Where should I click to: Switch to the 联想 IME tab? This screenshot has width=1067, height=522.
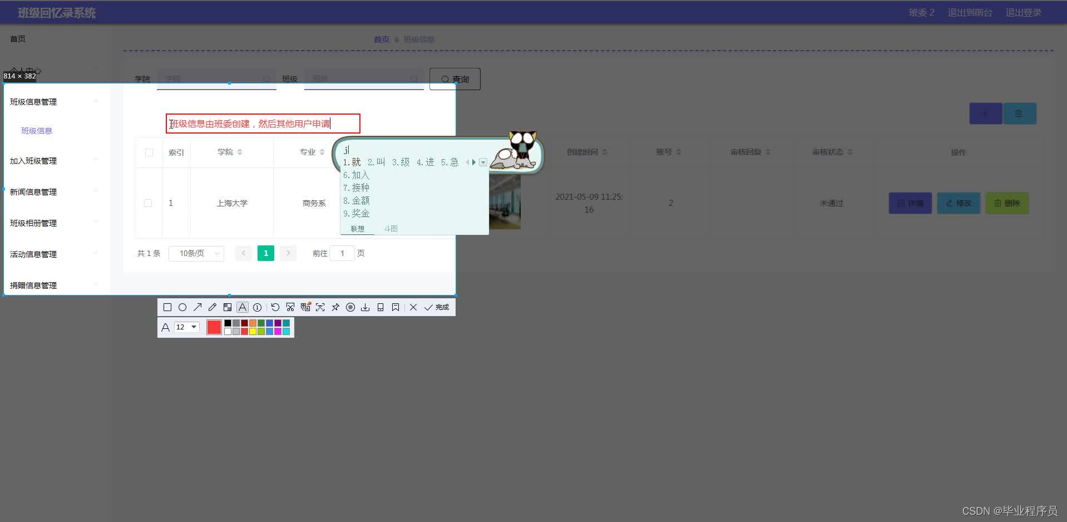pyautogui.click(x=358, y=229)
